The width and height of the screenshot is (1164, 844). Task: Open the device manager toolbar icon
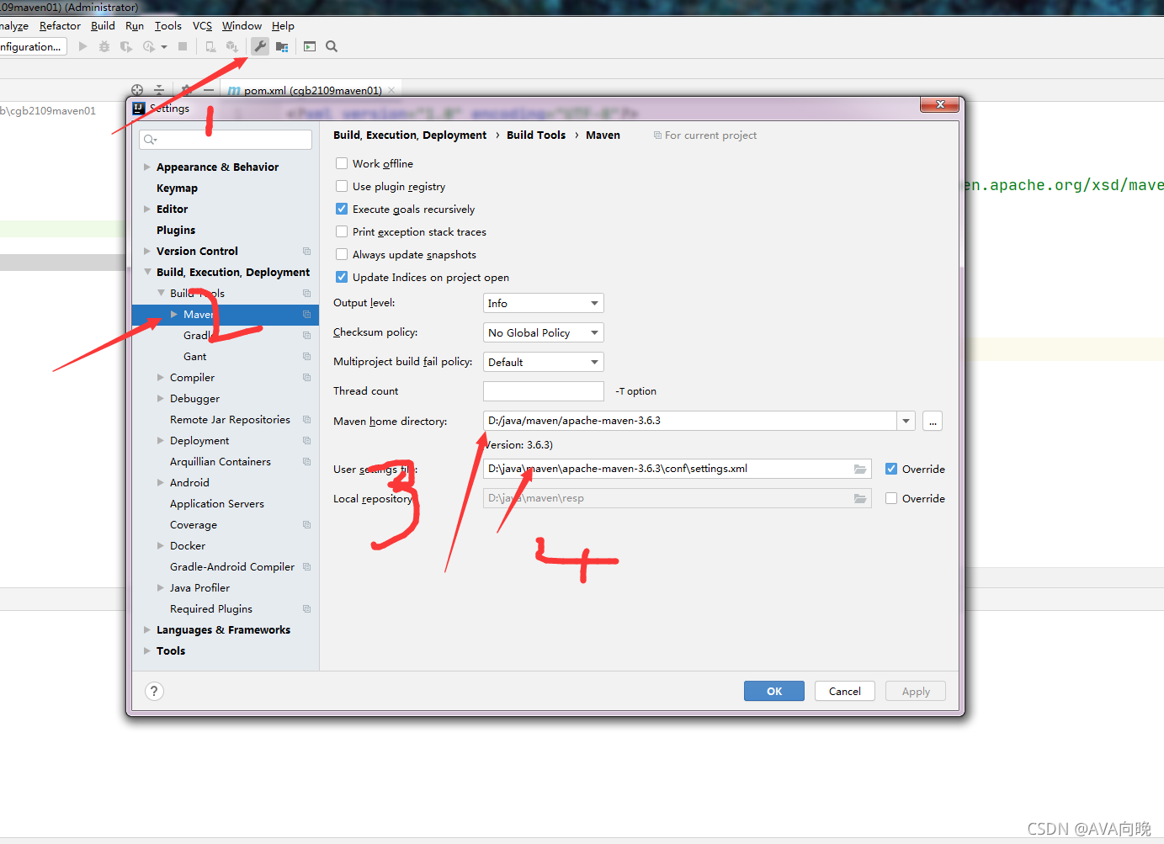pos(210,46)
